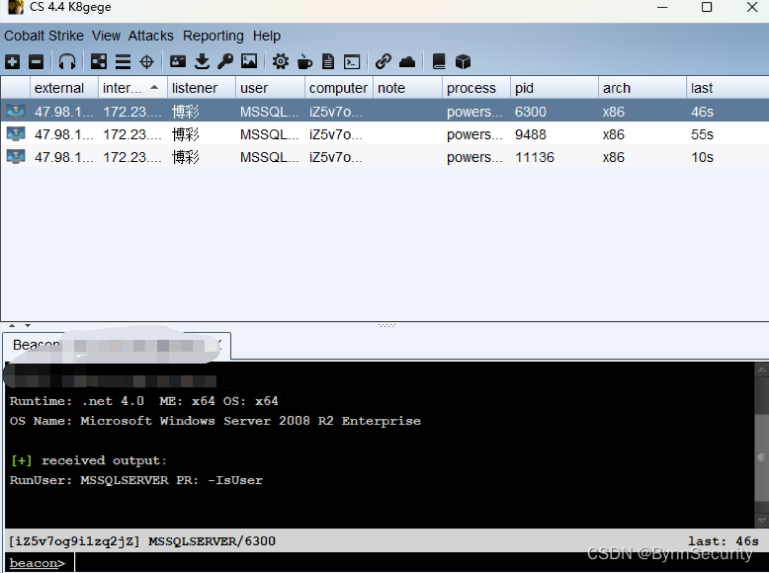The height and width of the screenshot is (573, 769).
Task: Open the View menu
Action: pyautogui.click(x=106, y=36)
